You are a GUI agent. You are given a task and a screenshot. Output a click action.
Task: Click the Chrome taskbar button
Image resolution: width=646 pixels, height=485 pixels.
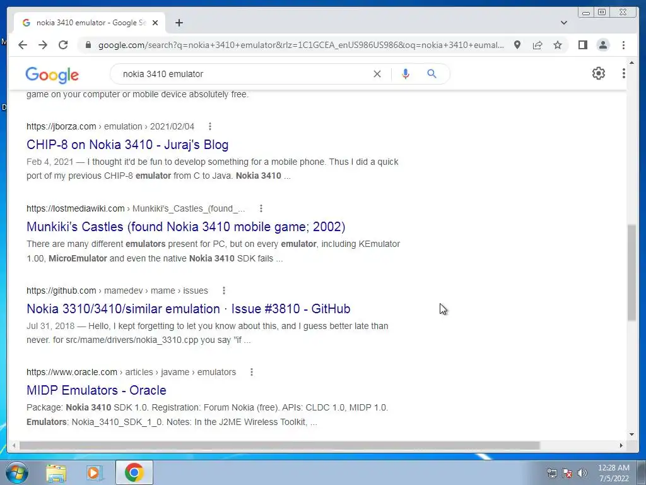(134, 472)
